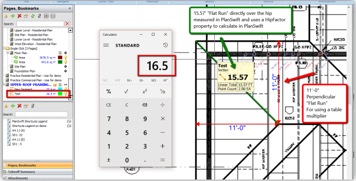Clear the pages search with the red X button
This screenshot has height=181, width=356.
click(x=68, y=24)
